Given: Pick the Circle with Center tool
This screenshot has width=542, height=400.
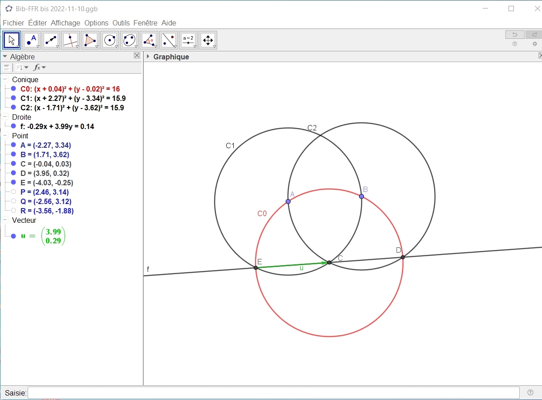Looking at the screenshot, I should (110, 40).
